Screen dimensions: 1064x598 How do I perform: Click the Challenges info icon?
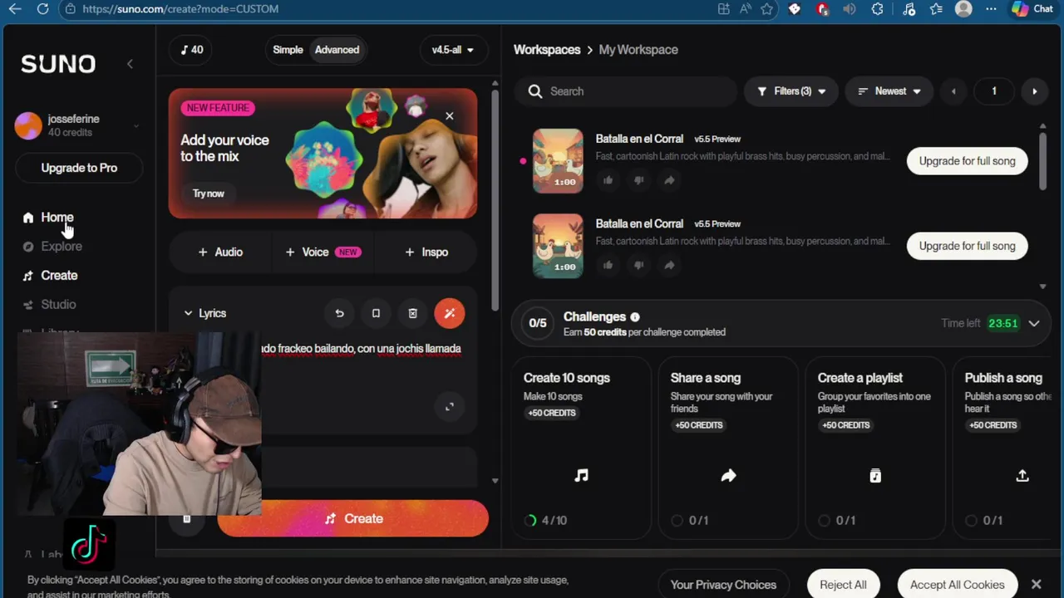click(635, 317)
